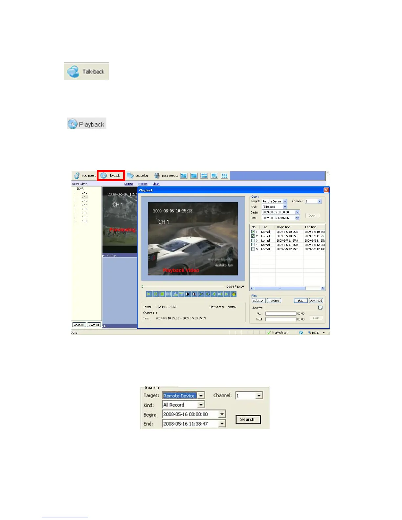Select CH 1 in device tree
The image size is (402, 520).
click(84, 193)
